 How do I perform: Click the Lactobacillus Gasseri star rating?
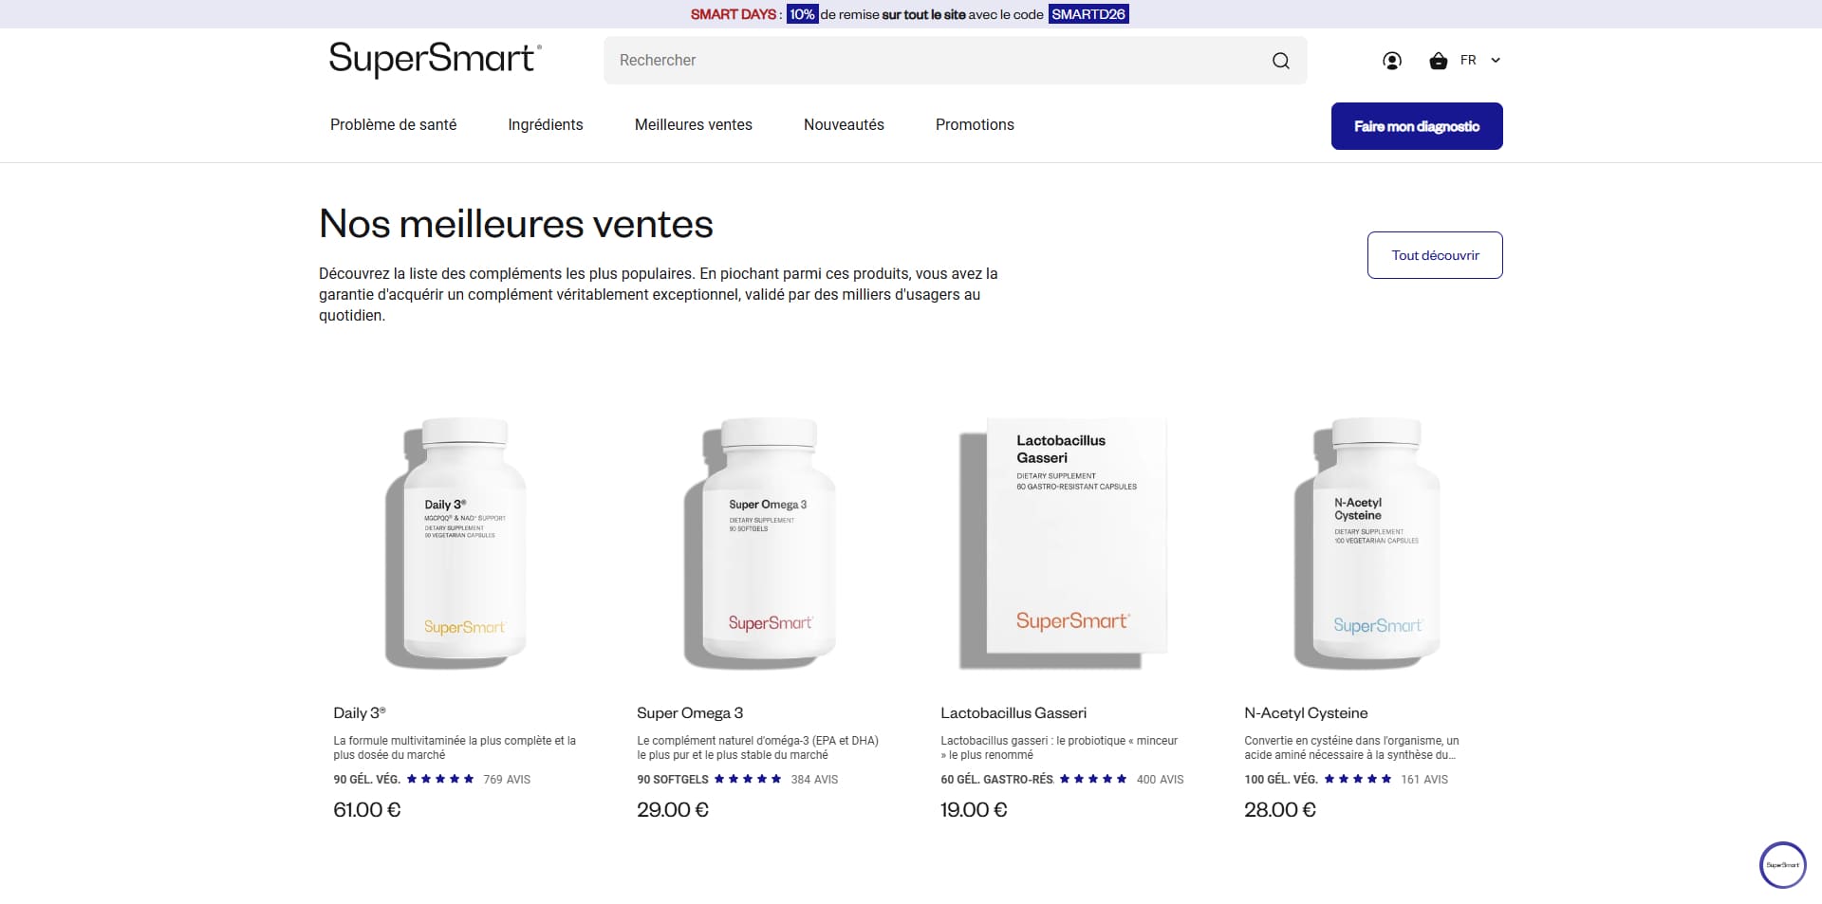click(1093, 779)
